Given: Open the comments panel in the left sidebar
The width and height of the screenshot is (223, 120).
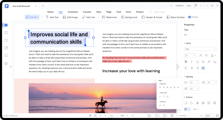Looking at the screenshot, I should point(6,40).
